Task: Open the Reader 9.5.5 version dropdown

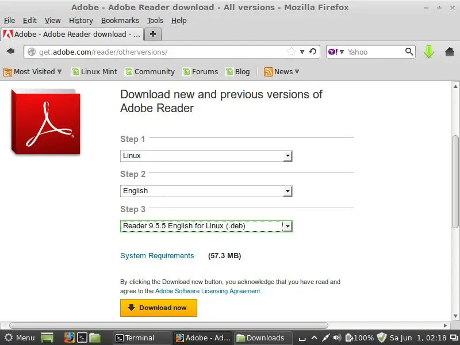Action: [206, 226]
